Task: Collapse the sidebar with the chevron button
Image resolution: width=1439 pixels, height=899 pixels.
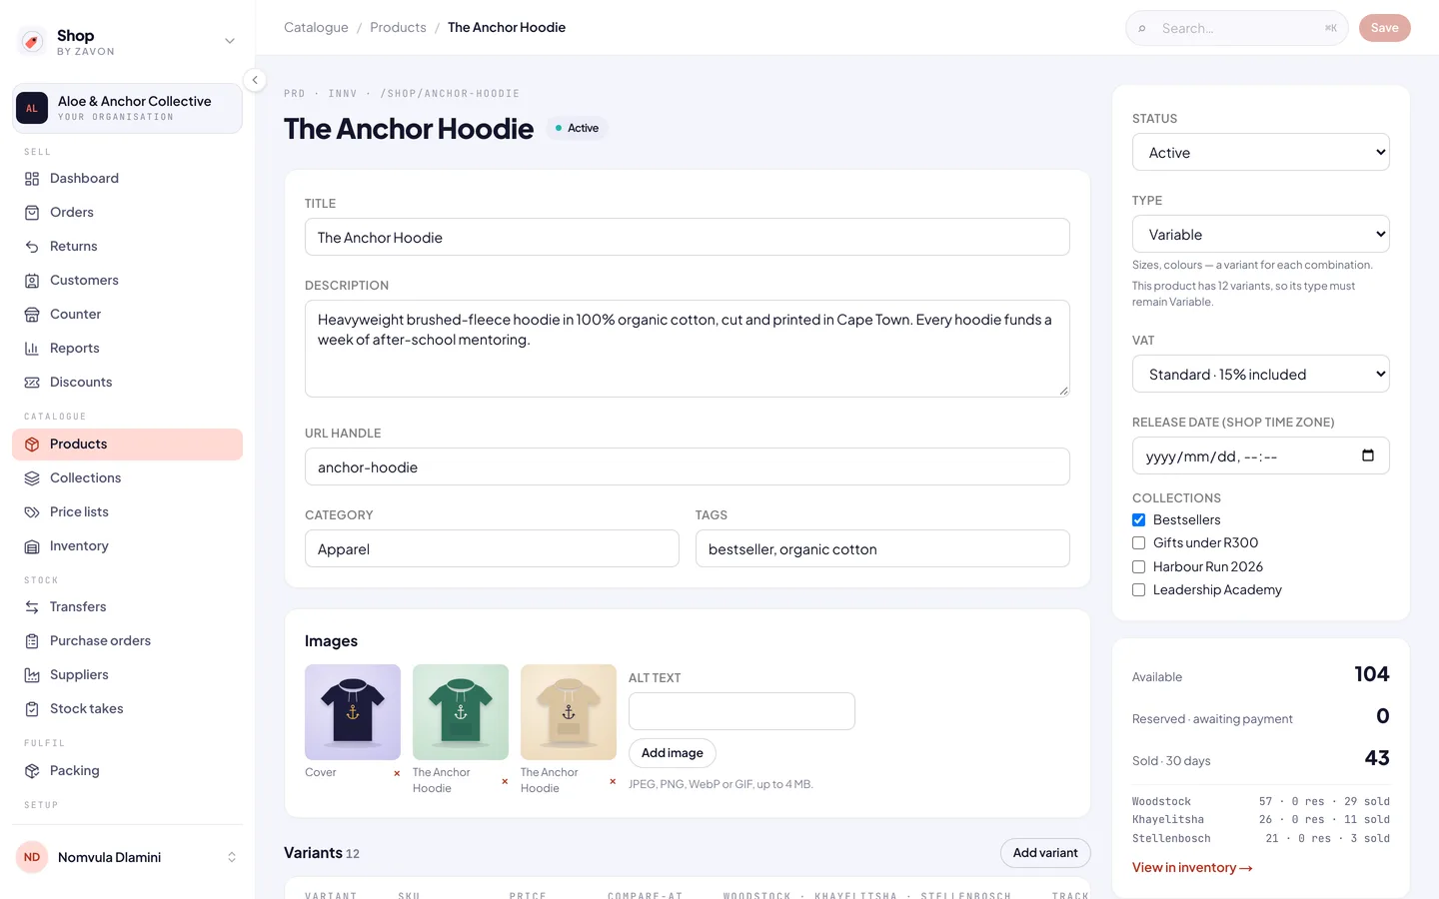Action: coord(255,80)
